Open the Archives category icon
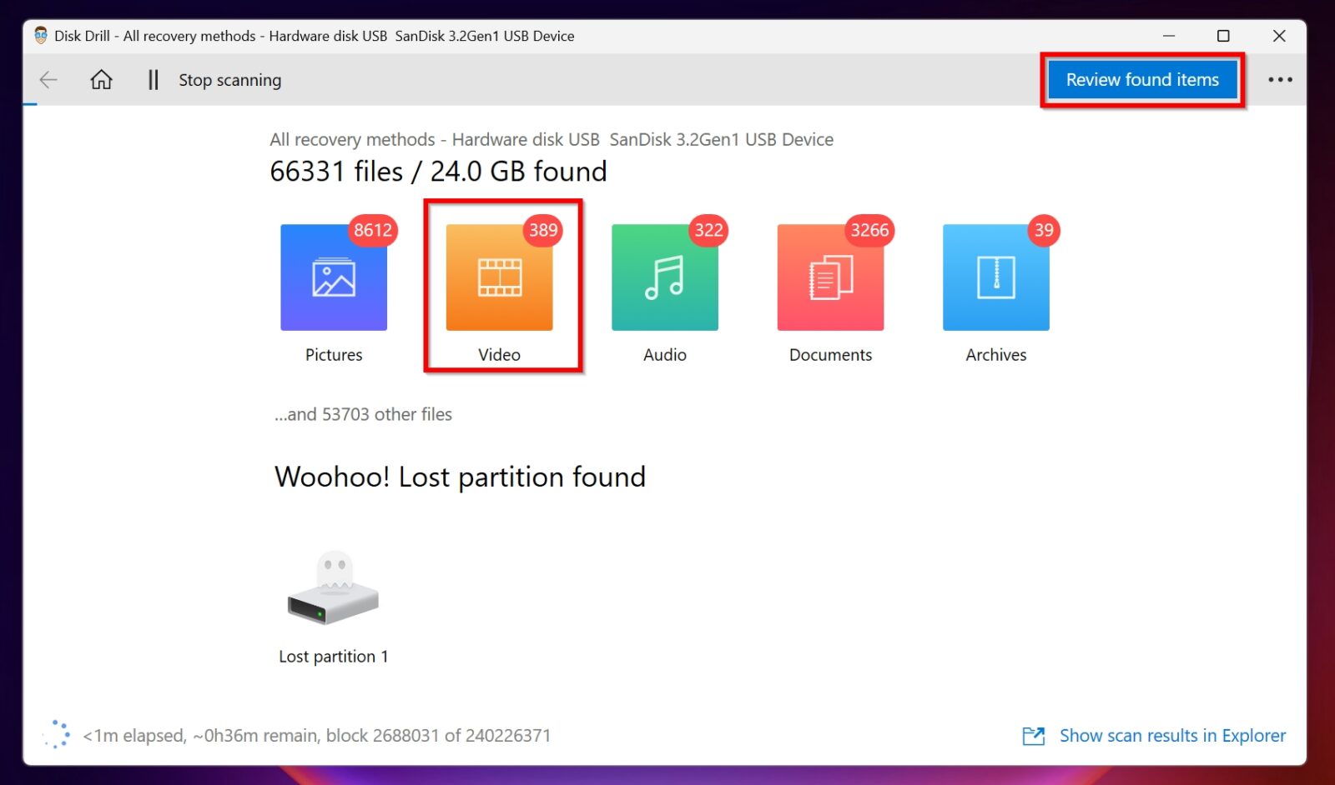Screen dimensions: 1335x785 [x=995, y=277]
